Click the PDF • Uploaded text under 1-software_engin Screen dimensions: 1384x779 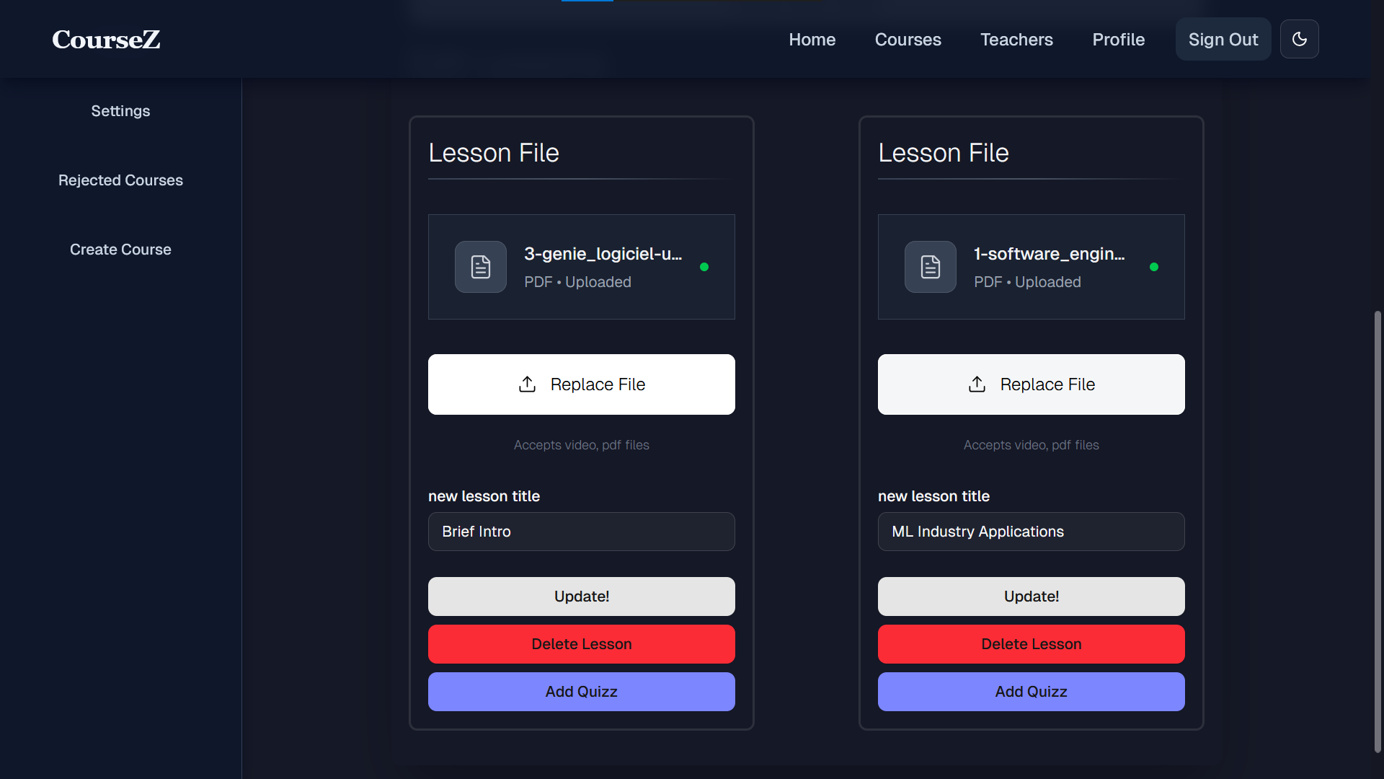pos(1027,282)
